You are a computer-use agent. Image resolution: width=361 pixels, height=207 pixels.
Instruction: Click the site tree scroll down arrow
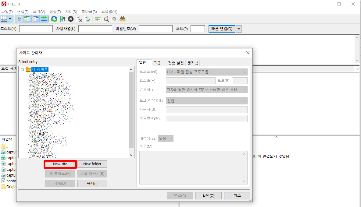click(x=131, y=155)
